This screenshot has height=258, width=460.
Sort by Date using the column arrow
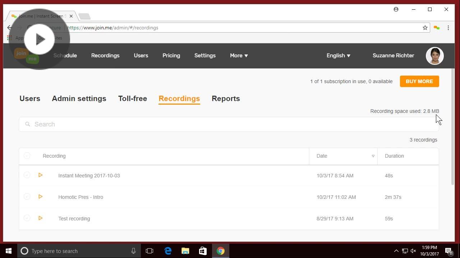[x=373, y=156]
